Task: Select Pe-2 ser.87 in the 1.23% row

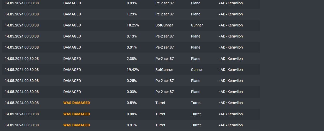Action: pos(165,14)
